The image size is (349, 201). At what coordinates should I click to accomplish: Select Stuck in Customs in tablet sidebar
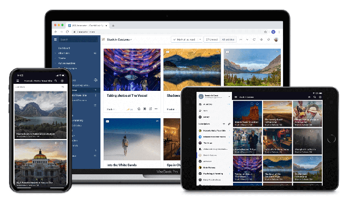pyautogui.click(x=214, y=156)
